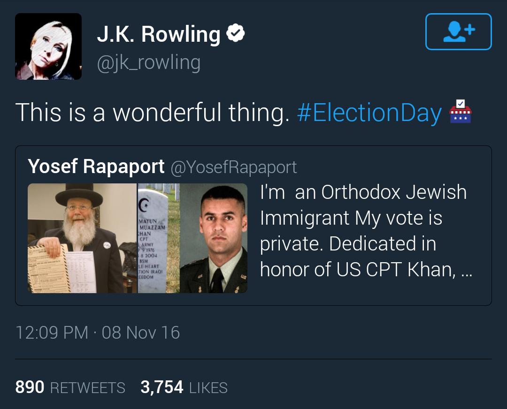Screen dimensions: 507x409
Task: Select the 'This is a wonderful thing.' text
Action: coord(152,113)
